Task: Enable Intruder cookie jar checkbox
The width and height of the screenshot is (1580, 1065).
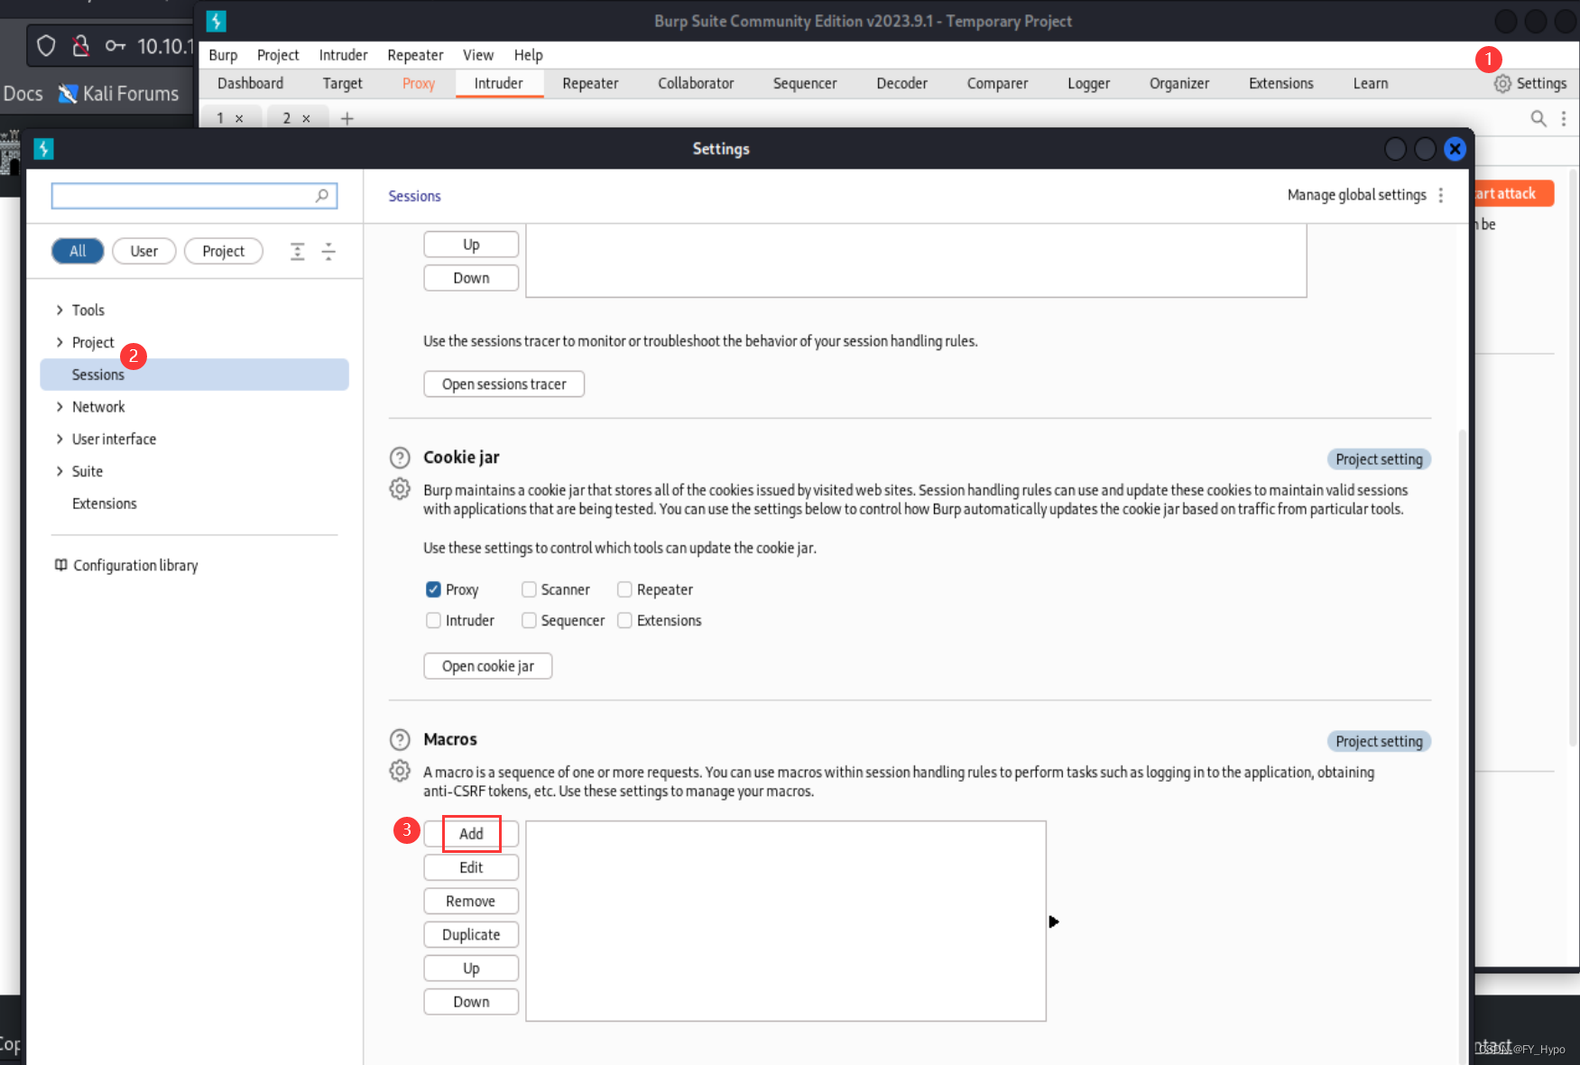Action: 433,620
